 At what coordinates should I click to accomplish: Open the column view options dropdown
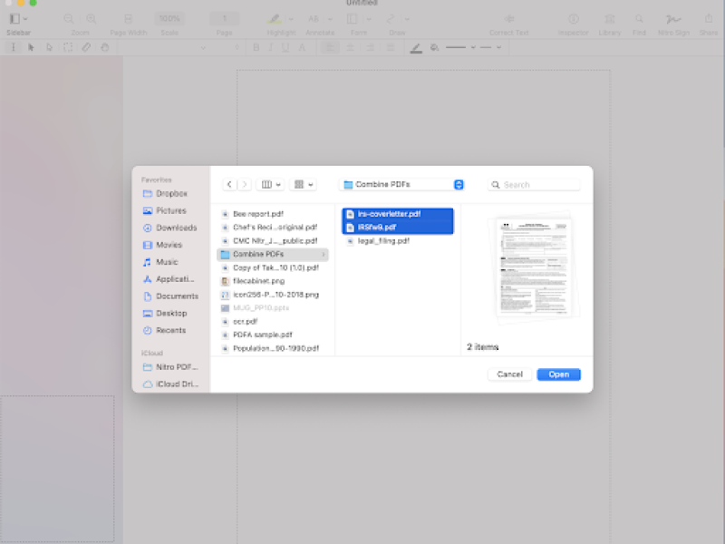pyautogui.click(x=271, y=184)
